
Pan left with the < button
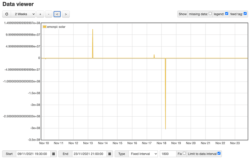point(57,14)
